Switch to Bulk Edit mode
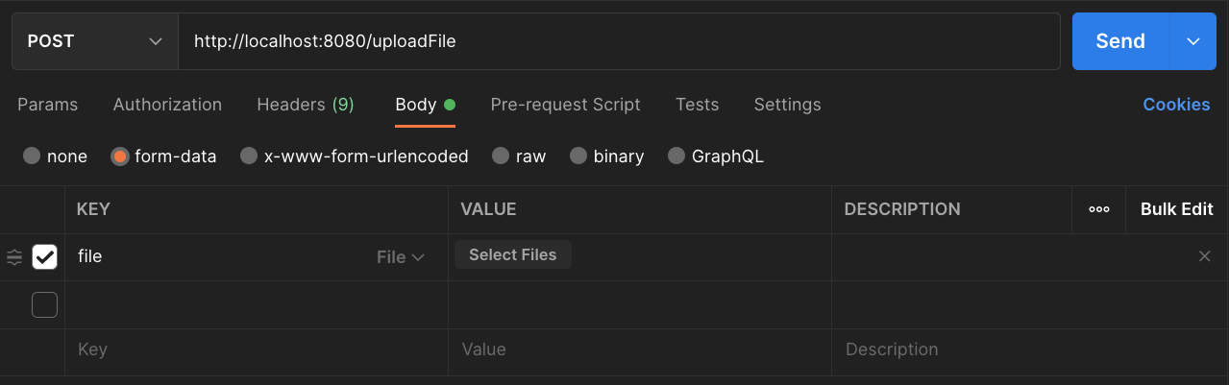The height and width of the screenshot is (385, 1229). point(1176,209)
